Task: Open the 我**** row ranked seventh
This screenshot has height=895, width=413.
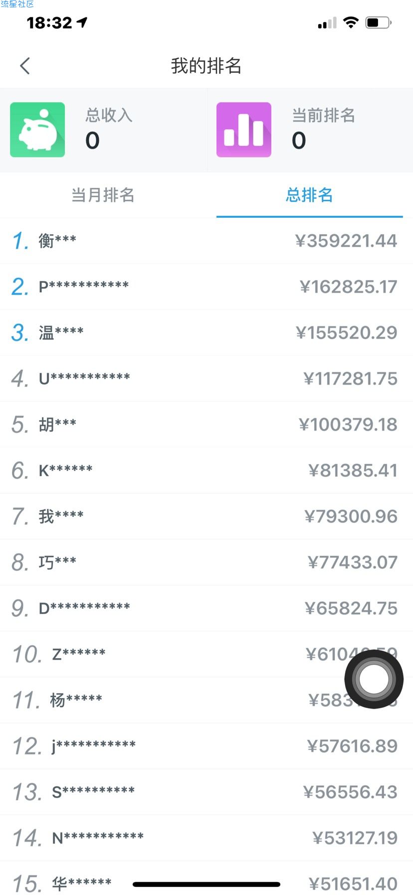Action: pos(206,516)
